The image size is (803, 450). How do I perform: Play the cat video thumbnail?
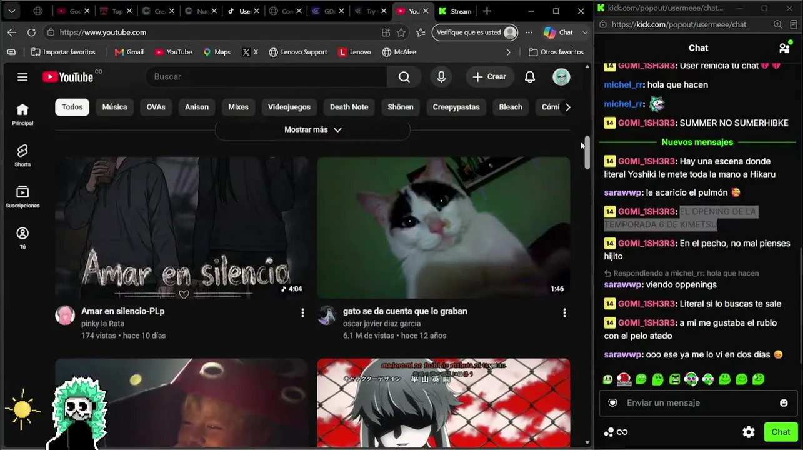[x=444, y=227]
